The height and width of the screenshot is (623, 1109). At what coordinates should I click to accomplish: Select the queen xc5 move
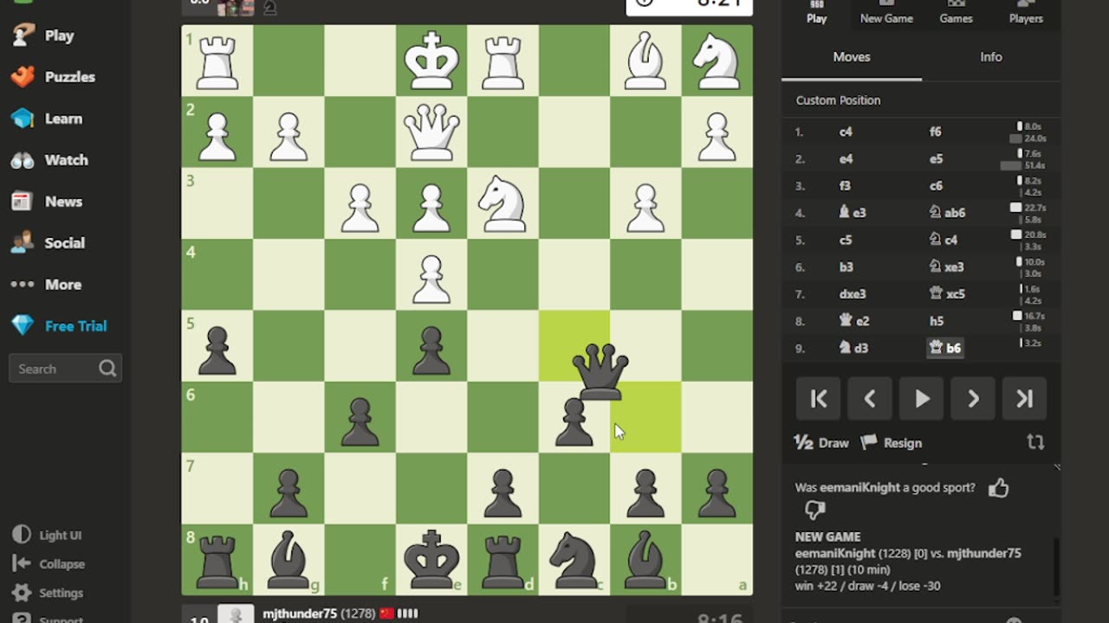point(946,294)
